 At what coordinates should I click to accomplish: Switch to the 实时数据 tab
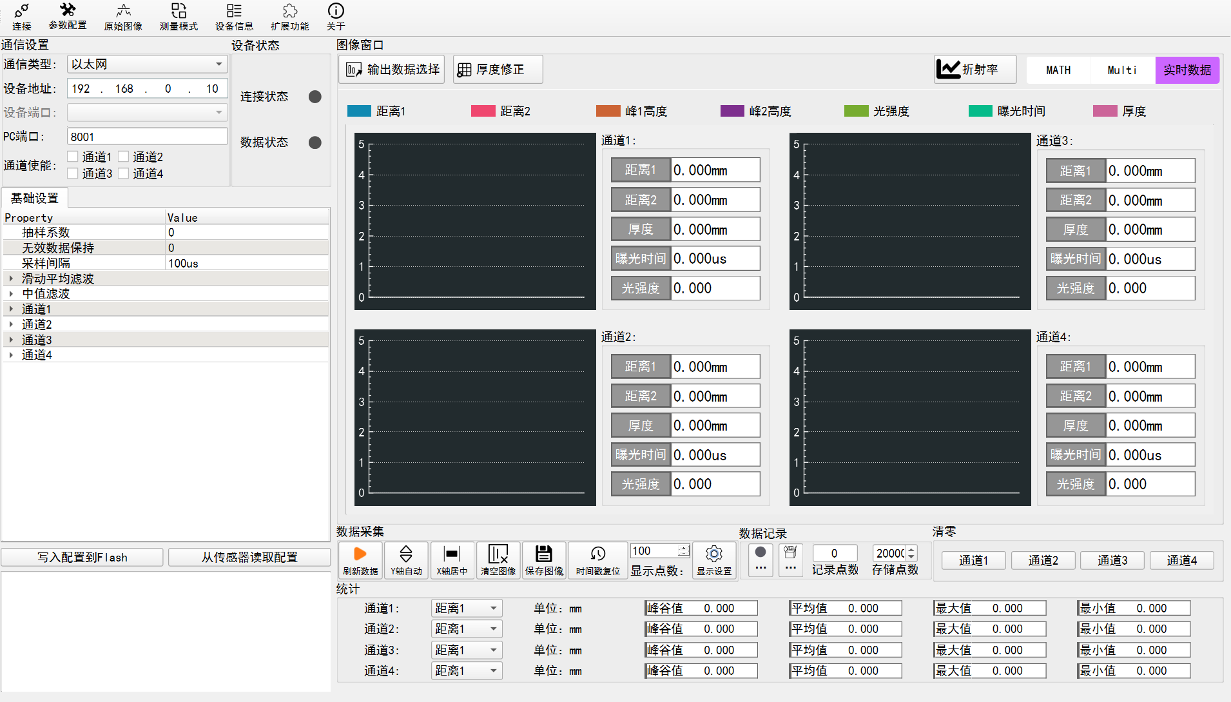pos(1187,70)
